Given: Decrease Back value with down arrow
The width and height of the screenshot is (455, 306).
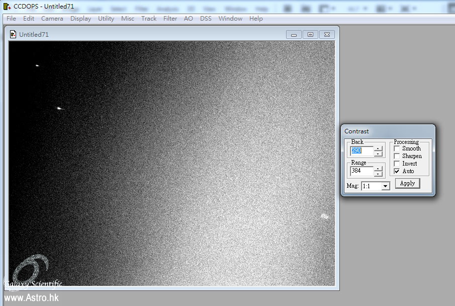Looking at the screenshot, I should click(378, 154).
